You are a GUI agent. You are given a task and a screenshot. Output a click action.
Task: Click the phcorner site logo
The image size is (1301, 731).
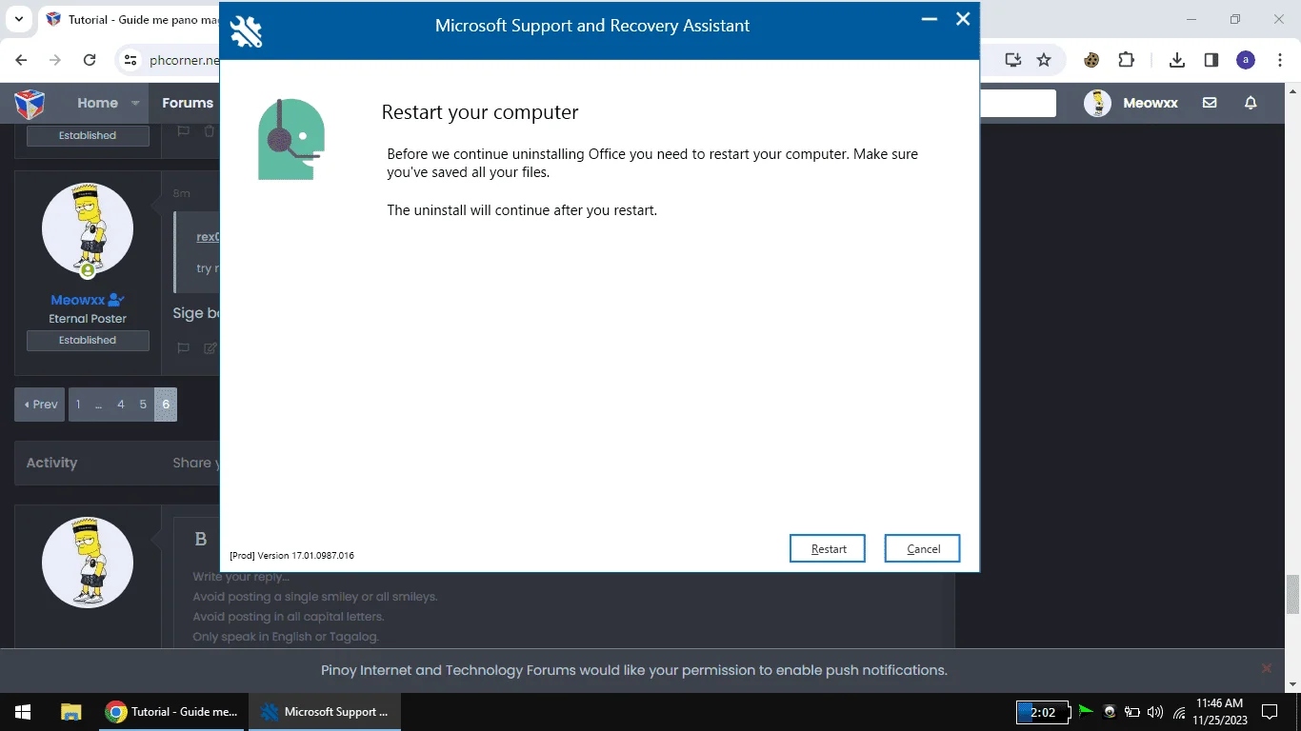[x=30, y=103]
